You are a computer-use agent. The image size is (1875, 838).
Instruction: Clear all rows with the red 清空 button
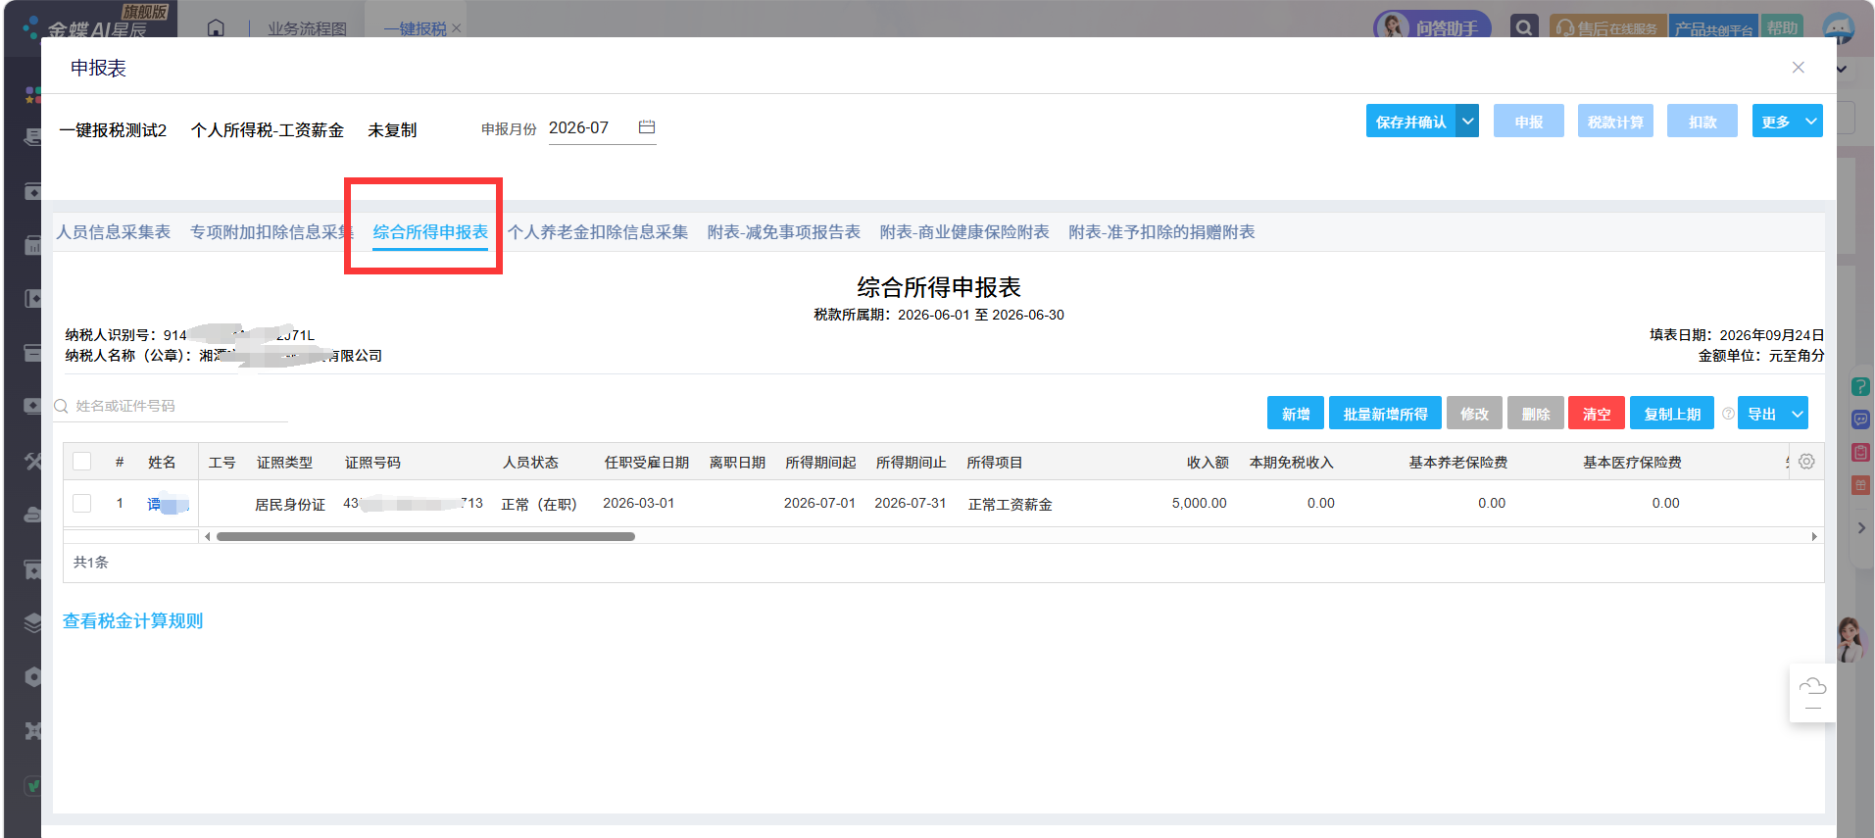(1597, 414)
